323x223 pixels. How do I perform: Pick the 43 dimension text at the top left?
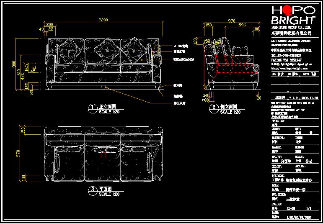click(41, 29)
